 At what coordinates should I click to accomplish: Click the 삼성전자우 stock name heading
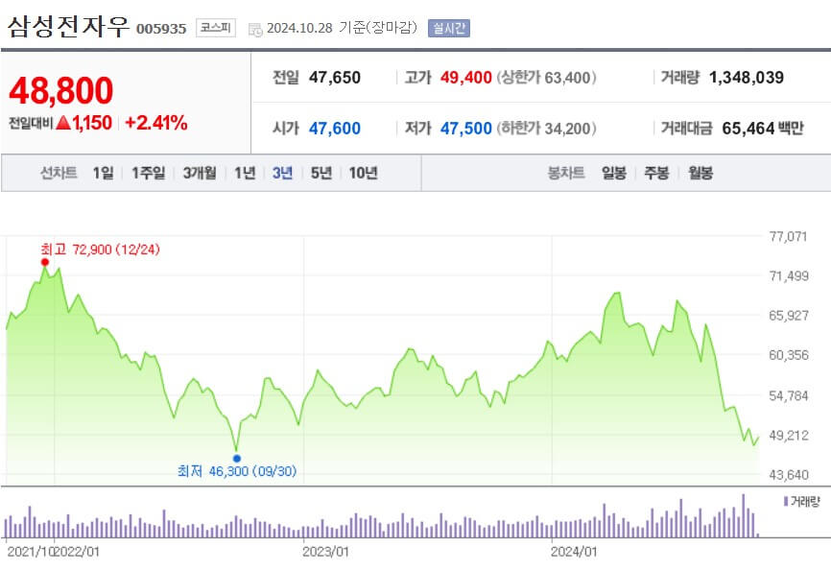(x=68, y=27)
